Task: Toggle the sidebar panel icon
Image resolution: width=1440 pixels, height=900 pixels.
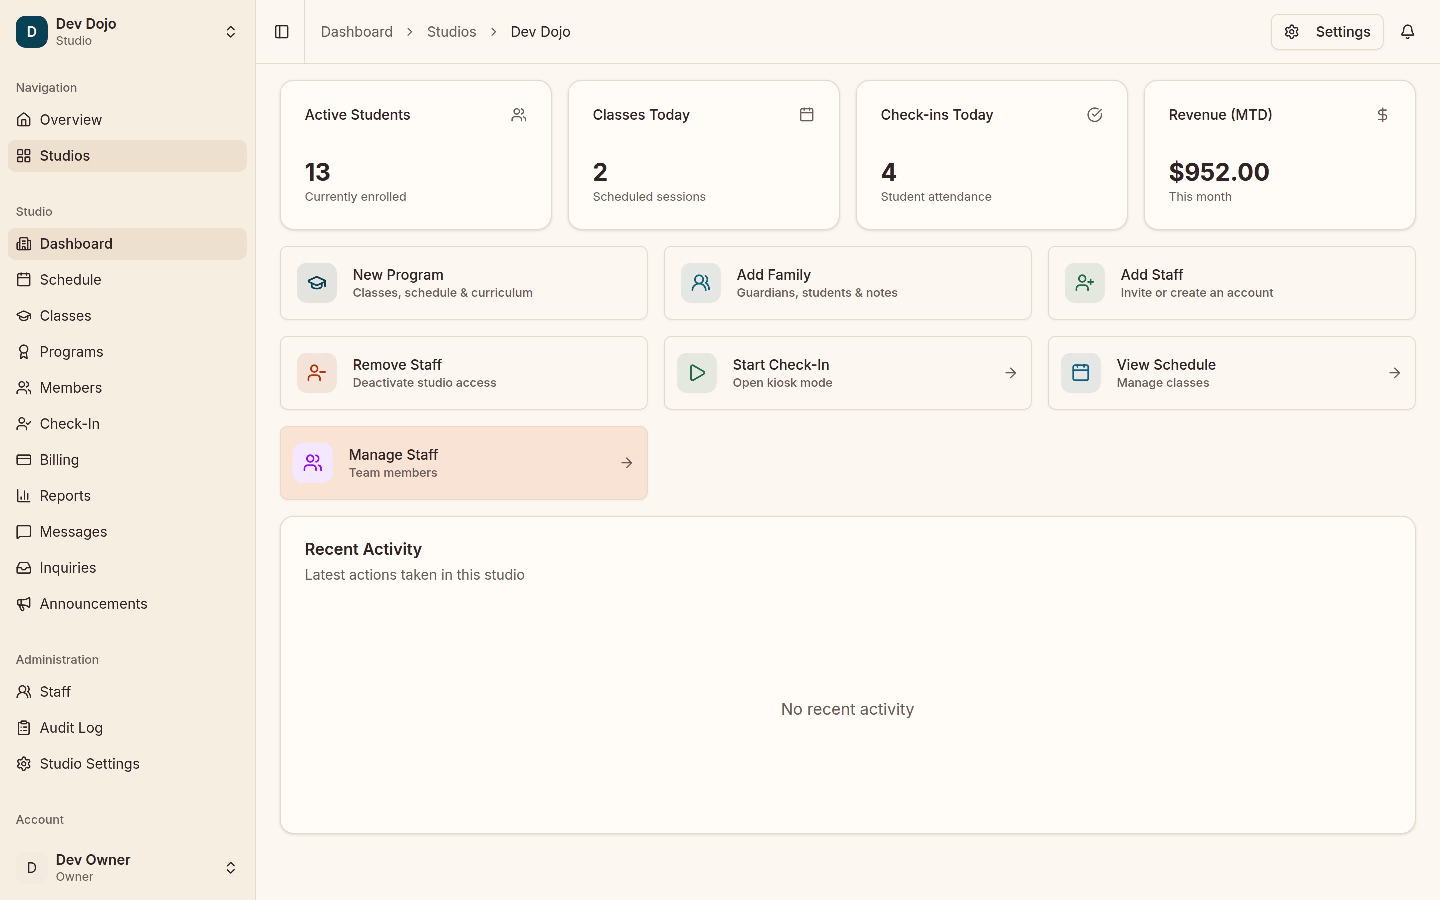Action: click(282, 32)
